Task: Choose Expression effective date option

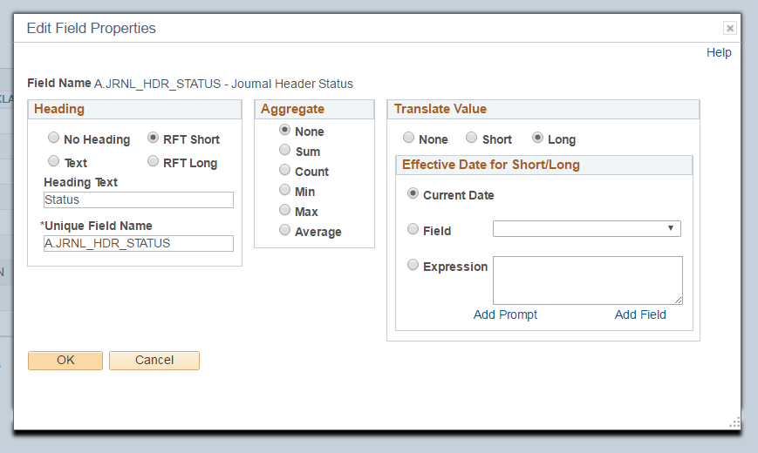Action: coord(413,265)
